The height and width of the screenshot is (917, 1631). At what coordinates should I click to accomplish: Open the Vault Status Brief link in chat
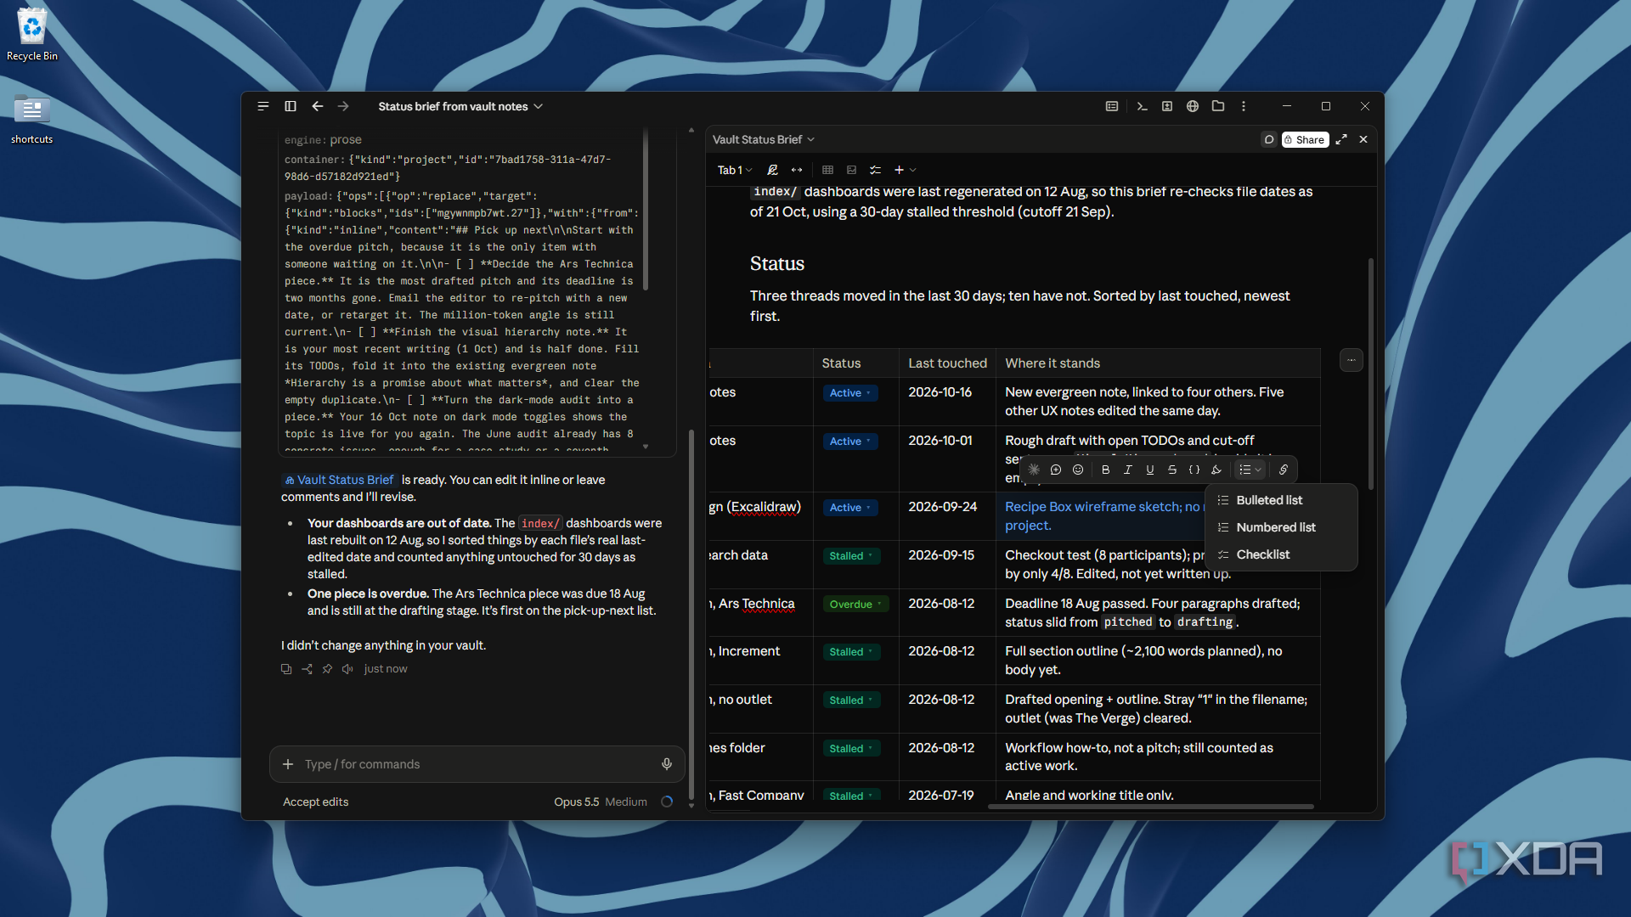coord(340,480)
